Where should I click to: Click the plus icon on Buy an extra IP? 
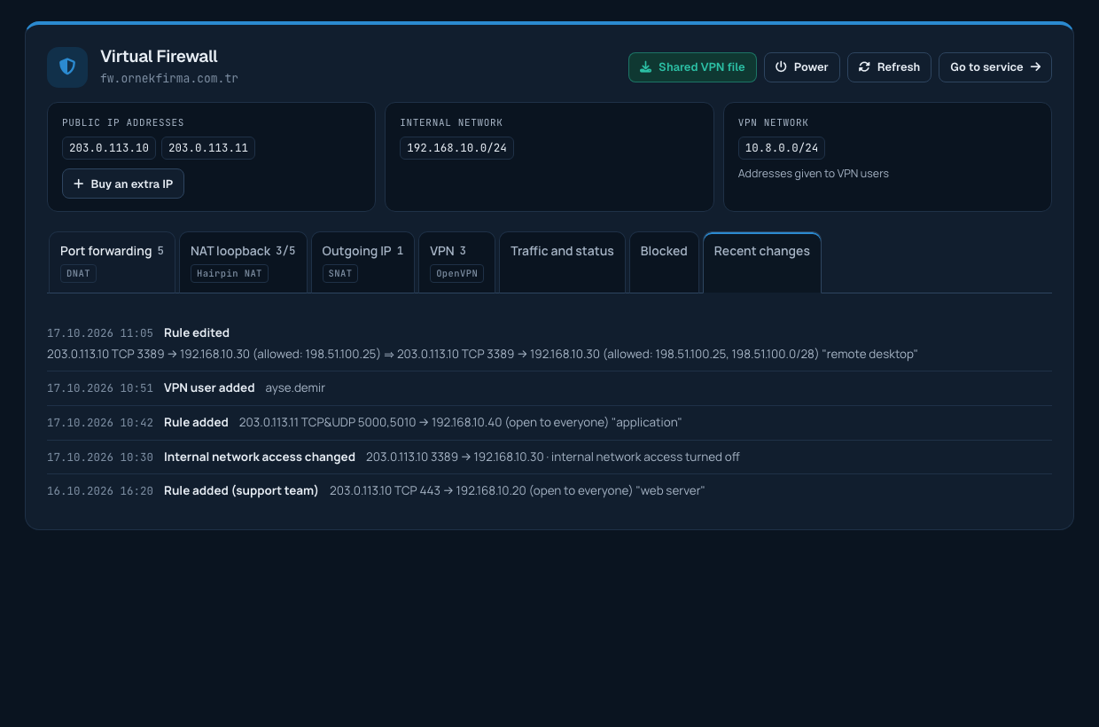(x=79, y=184)
